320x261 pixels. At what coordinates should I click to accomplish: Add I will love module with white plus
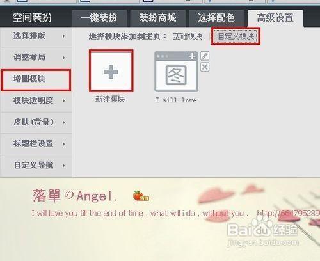click(x=192, y=56)
